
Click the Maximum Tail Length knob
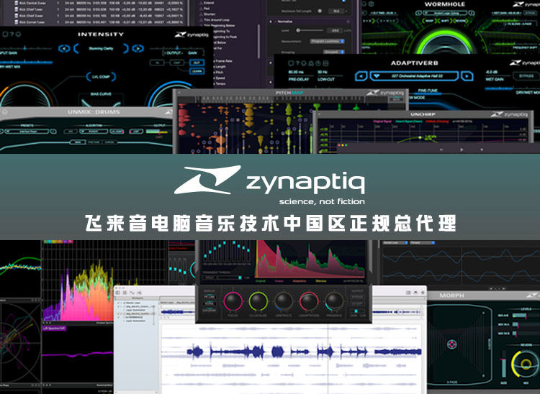coord(320,11)
